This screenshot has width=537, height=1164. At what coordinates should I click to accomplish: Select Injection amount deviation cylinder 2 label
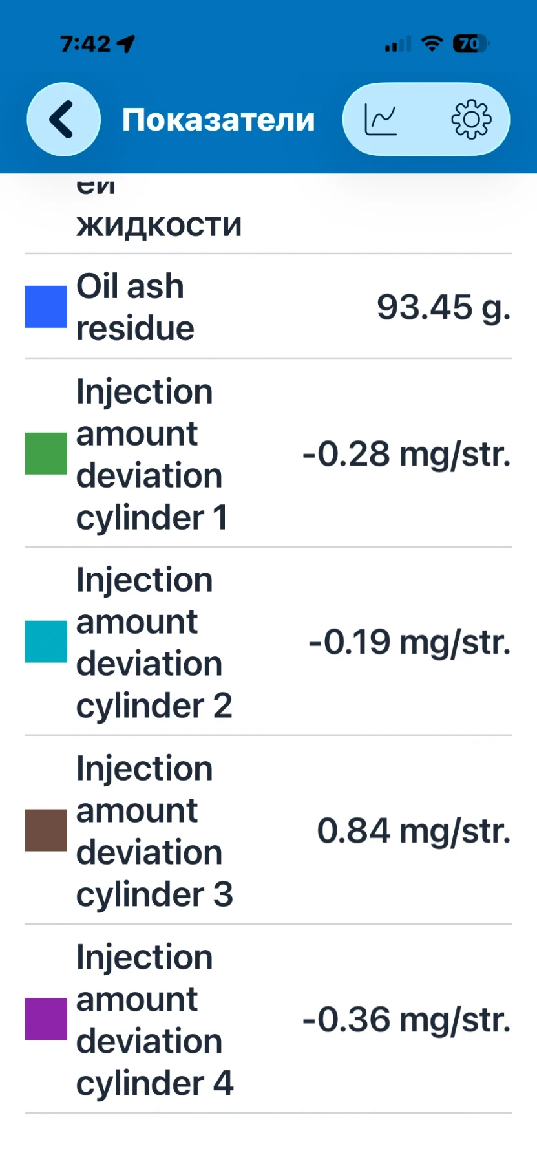click(154, 642)
